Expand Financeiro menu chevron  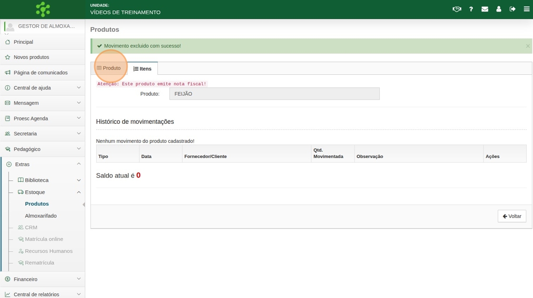click(x=79, y=278)
